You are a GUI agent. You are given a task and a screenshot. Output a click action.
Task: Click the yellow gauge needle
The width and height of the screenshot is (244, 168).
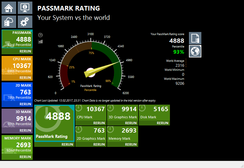(101, 70)
